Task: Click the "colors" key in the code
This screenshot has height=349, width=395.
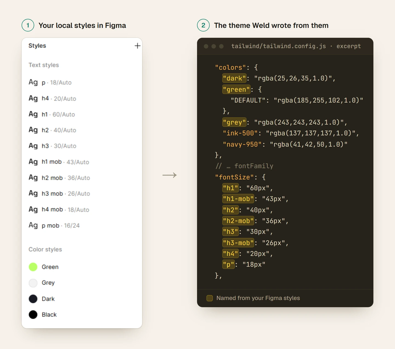Action: pyautogui.click(x=230, y=67)
